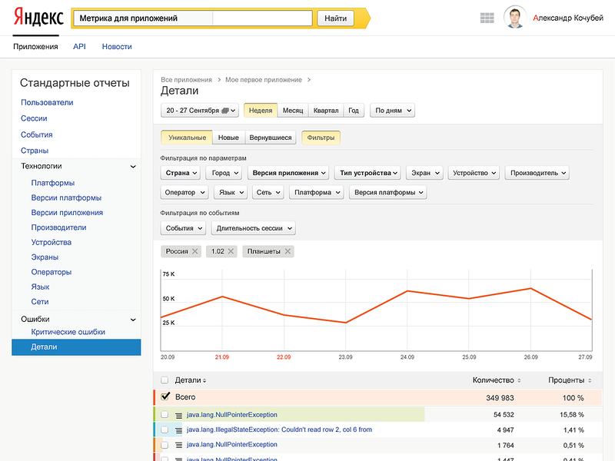Collapse the Технологии sidebar section
615x461 pixels.
pos(134,166)
